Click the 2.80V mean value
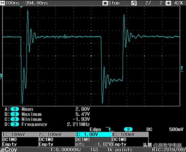 pos(83,109)
